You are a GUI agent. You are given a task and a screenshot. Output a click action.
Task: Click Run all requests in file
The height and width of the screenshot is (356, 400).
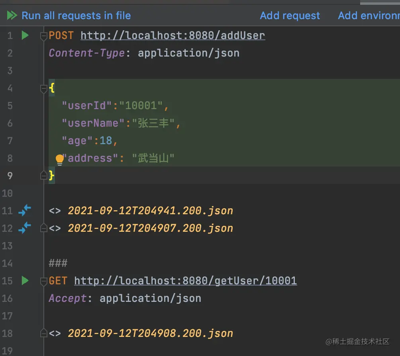click(x=75, y=16)
